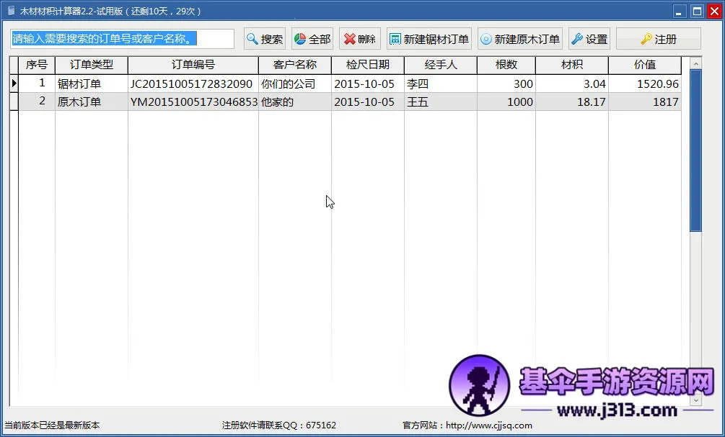Viewport: 725px width, 437px height.
Task: Click the vertical scrollbar down arrow
Action: [695, 400]
